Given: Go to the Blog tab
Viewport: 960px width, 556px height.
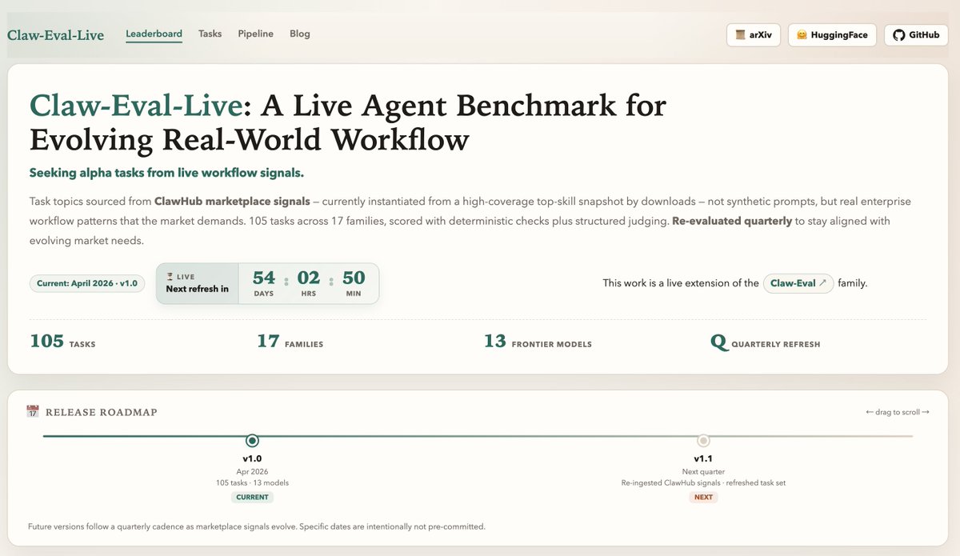Looking at the screenshot, I should point(300,34).
